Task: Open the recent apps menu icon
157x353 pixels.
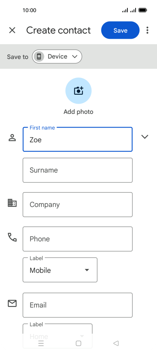Action: pos(41,343)
